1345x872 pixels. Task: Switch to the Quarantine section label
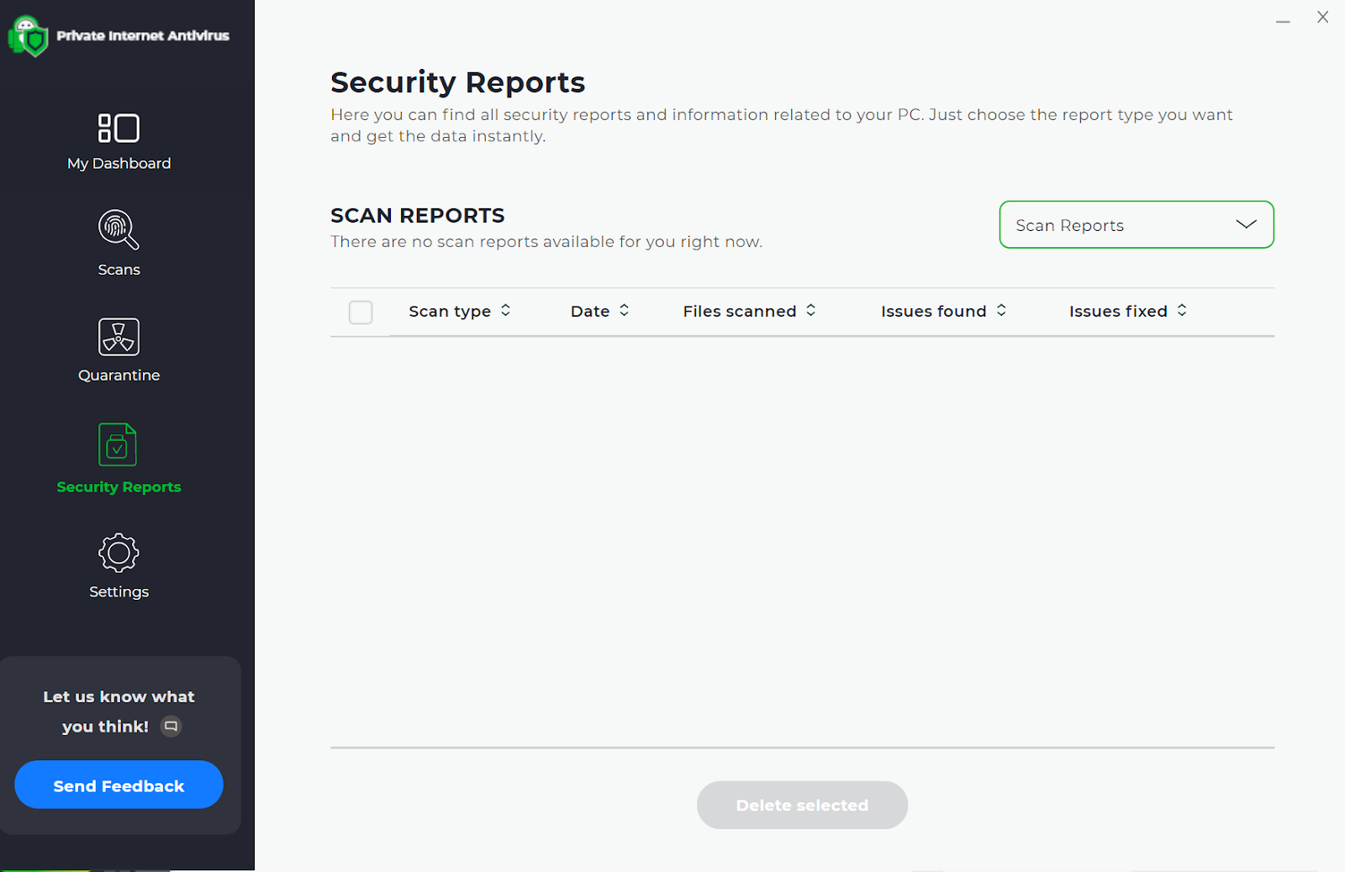[119, 376]
